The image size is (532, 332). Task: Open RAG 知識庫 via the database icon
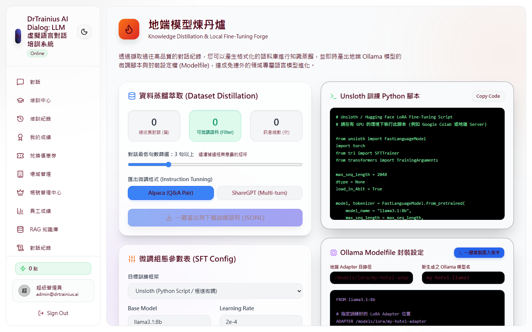coord(20,229)
